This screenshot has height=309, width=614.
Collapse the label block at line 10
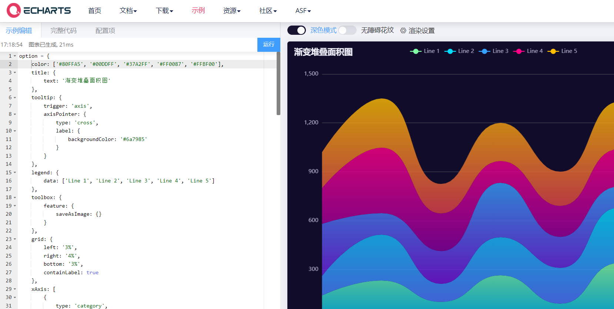(15, 131)
